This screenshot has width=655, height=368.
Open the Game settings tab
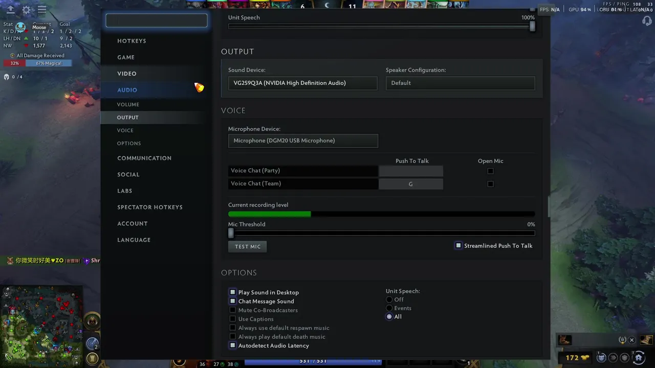[126, 57]
